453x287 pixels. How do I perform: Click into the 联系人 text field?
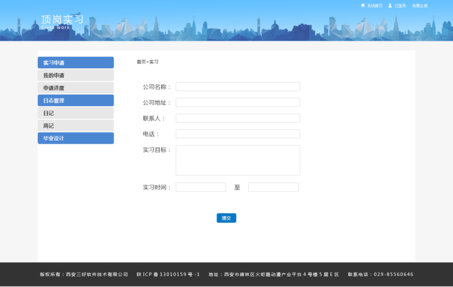(238, 118)
